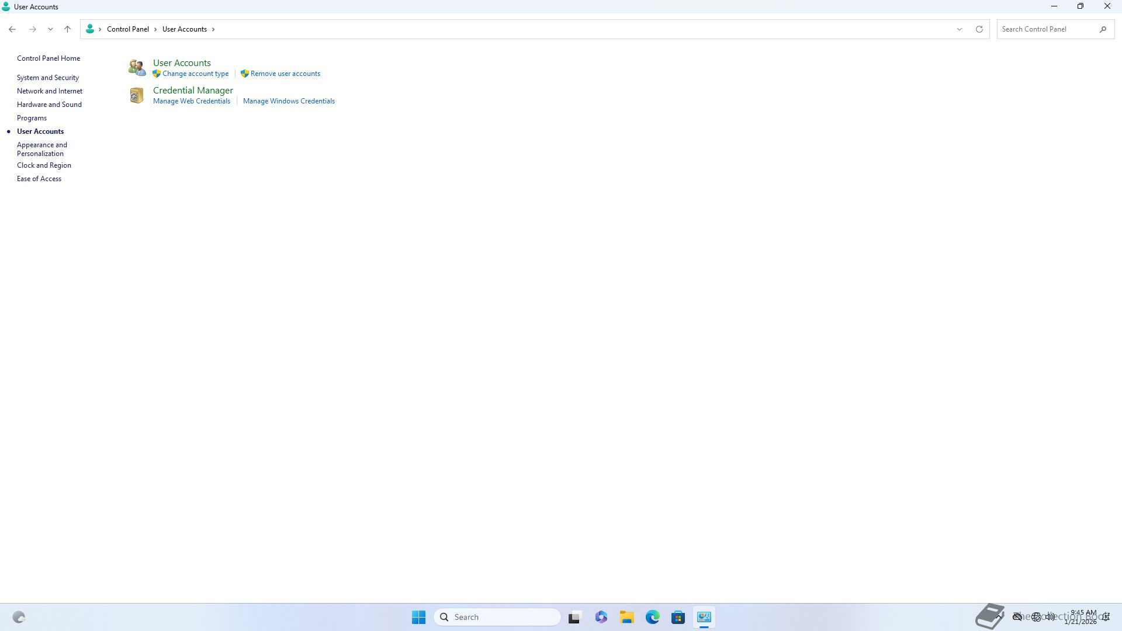Screen dimensions: 1122x631
Task: Open System and Security category
Action: (48, 78)
